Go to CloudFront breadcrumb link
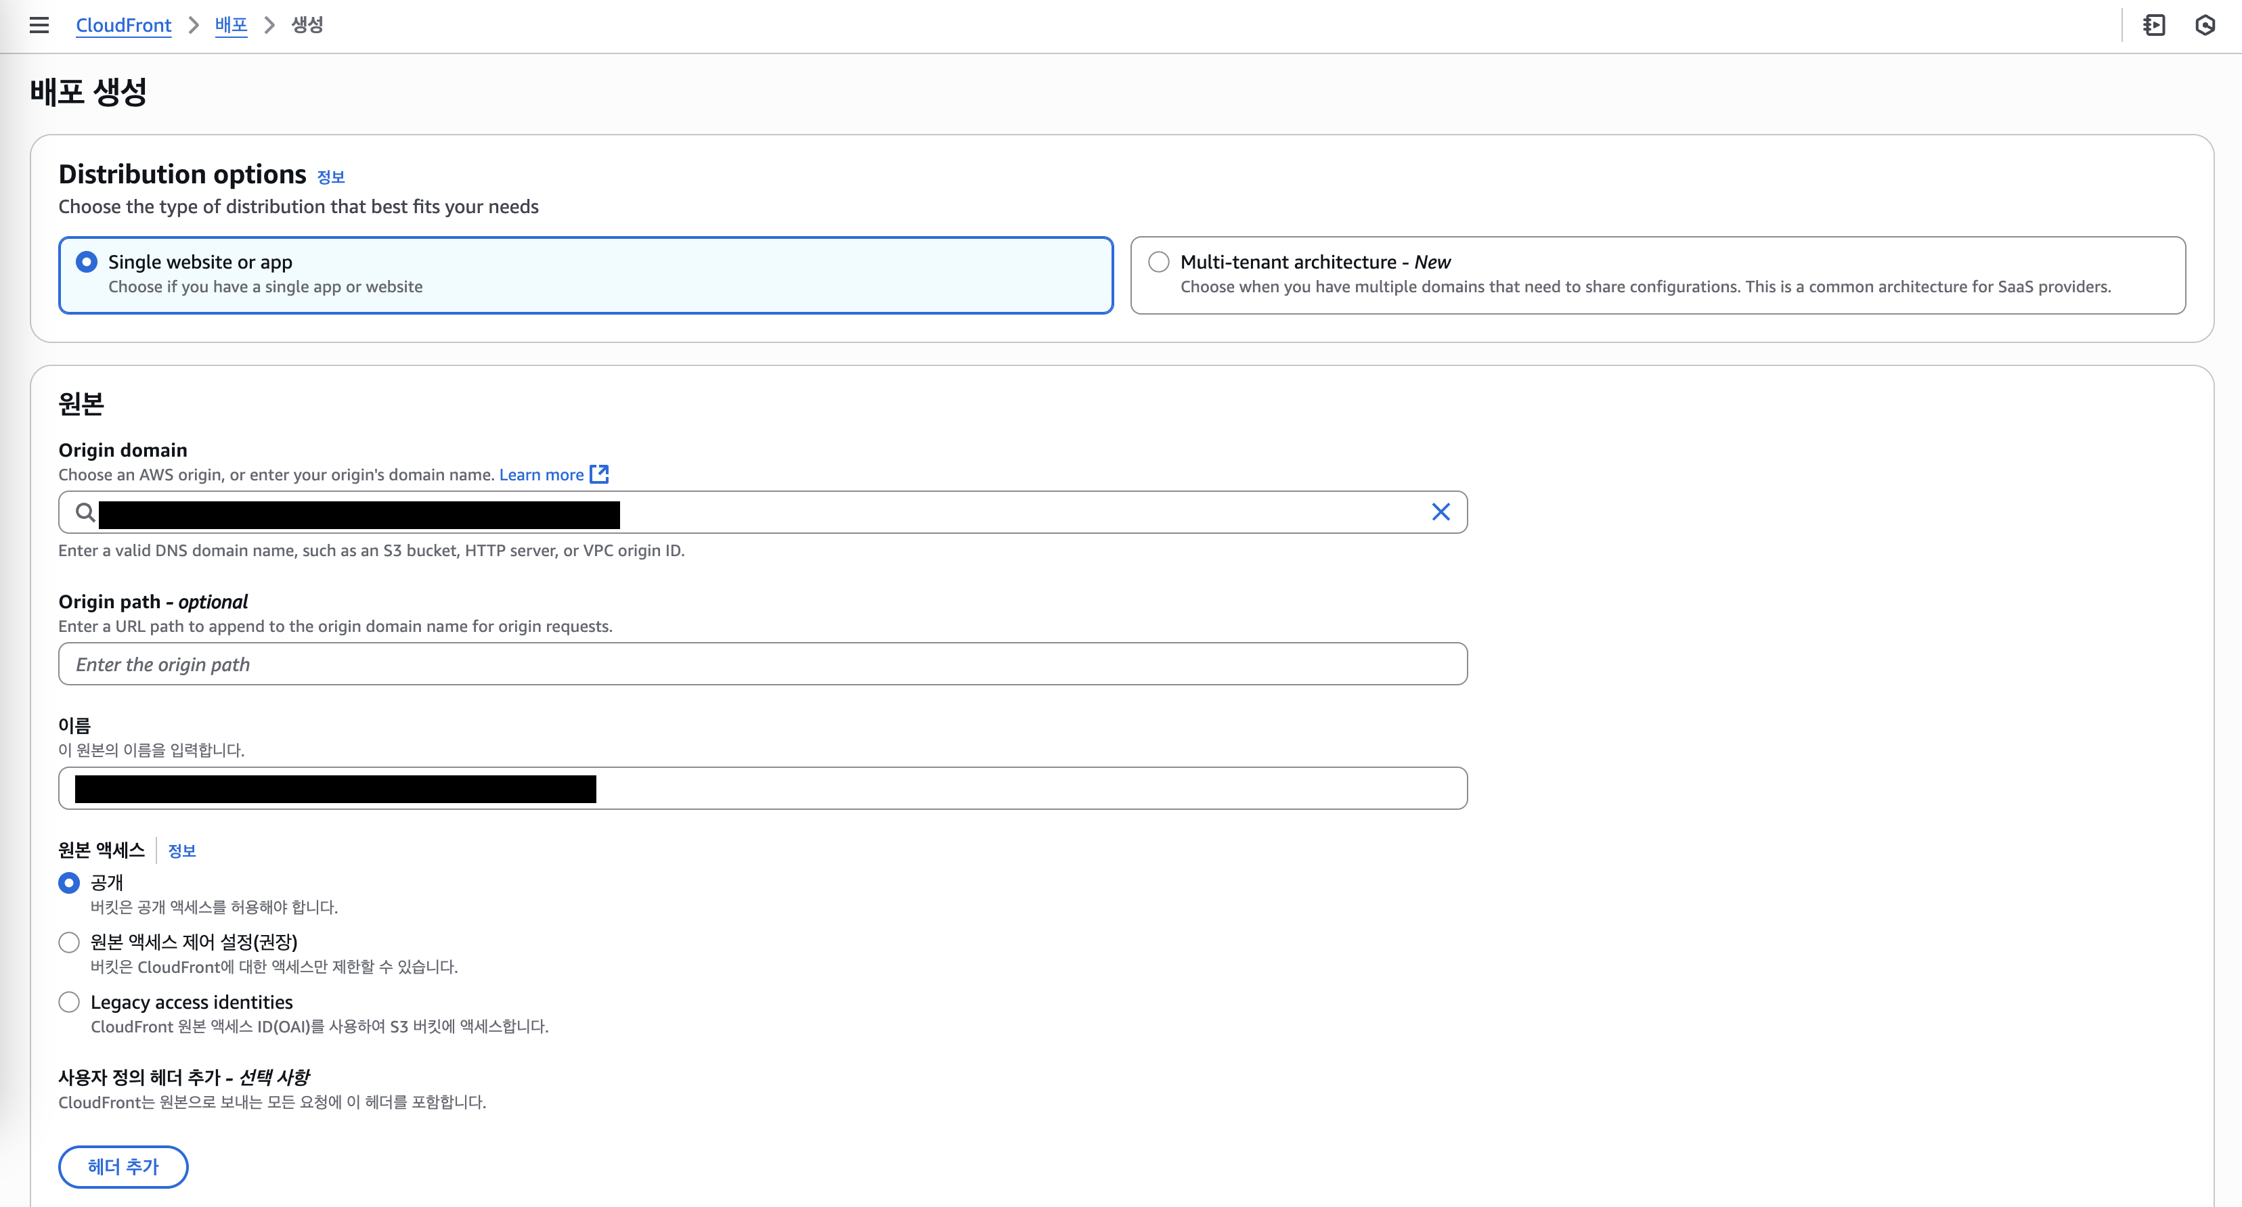Image resolution: width=2242 pixels, height=1207 pixels. 123,25
